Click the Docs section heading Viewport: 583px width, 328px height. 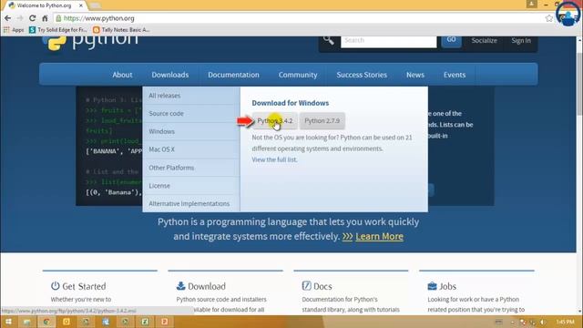322,286
